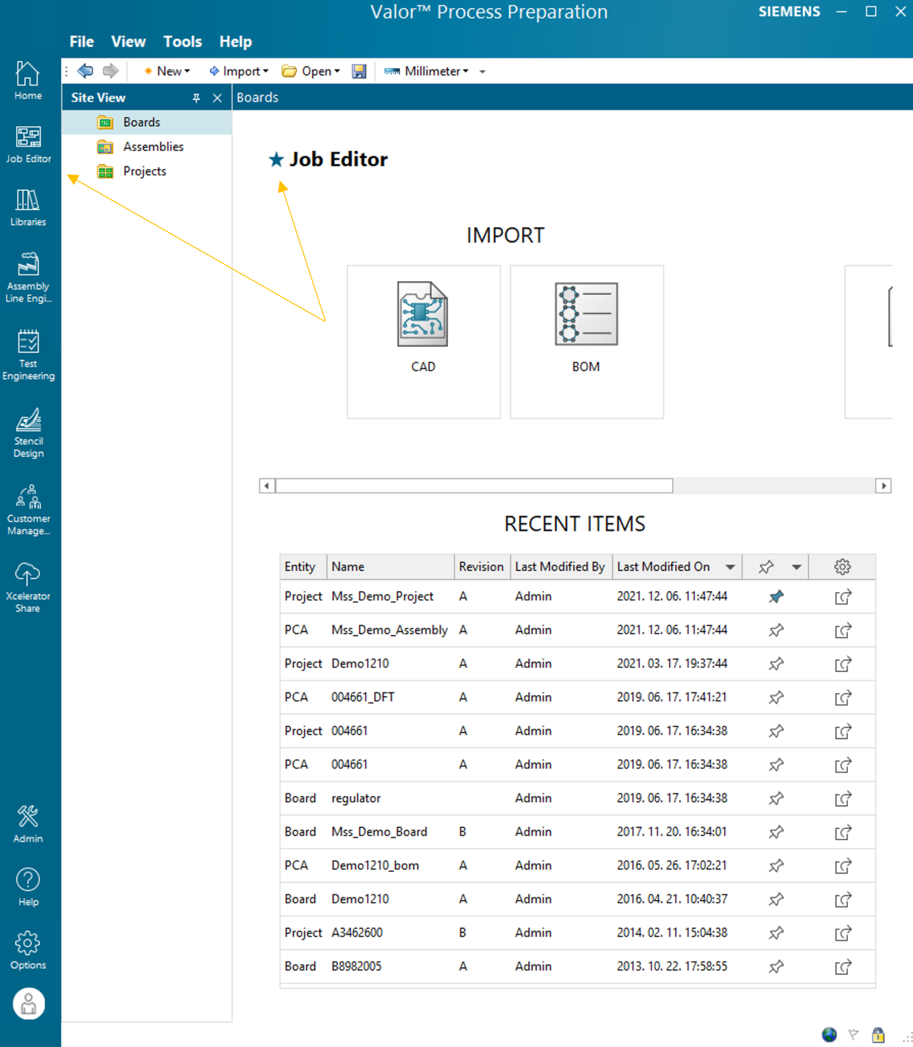913x1047 pixels.
Task: Select Assemblies in the Site View tree
Action: (153, 147)
